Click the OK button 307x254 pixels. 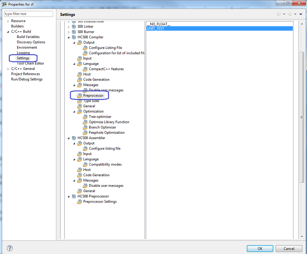point(260,248)
